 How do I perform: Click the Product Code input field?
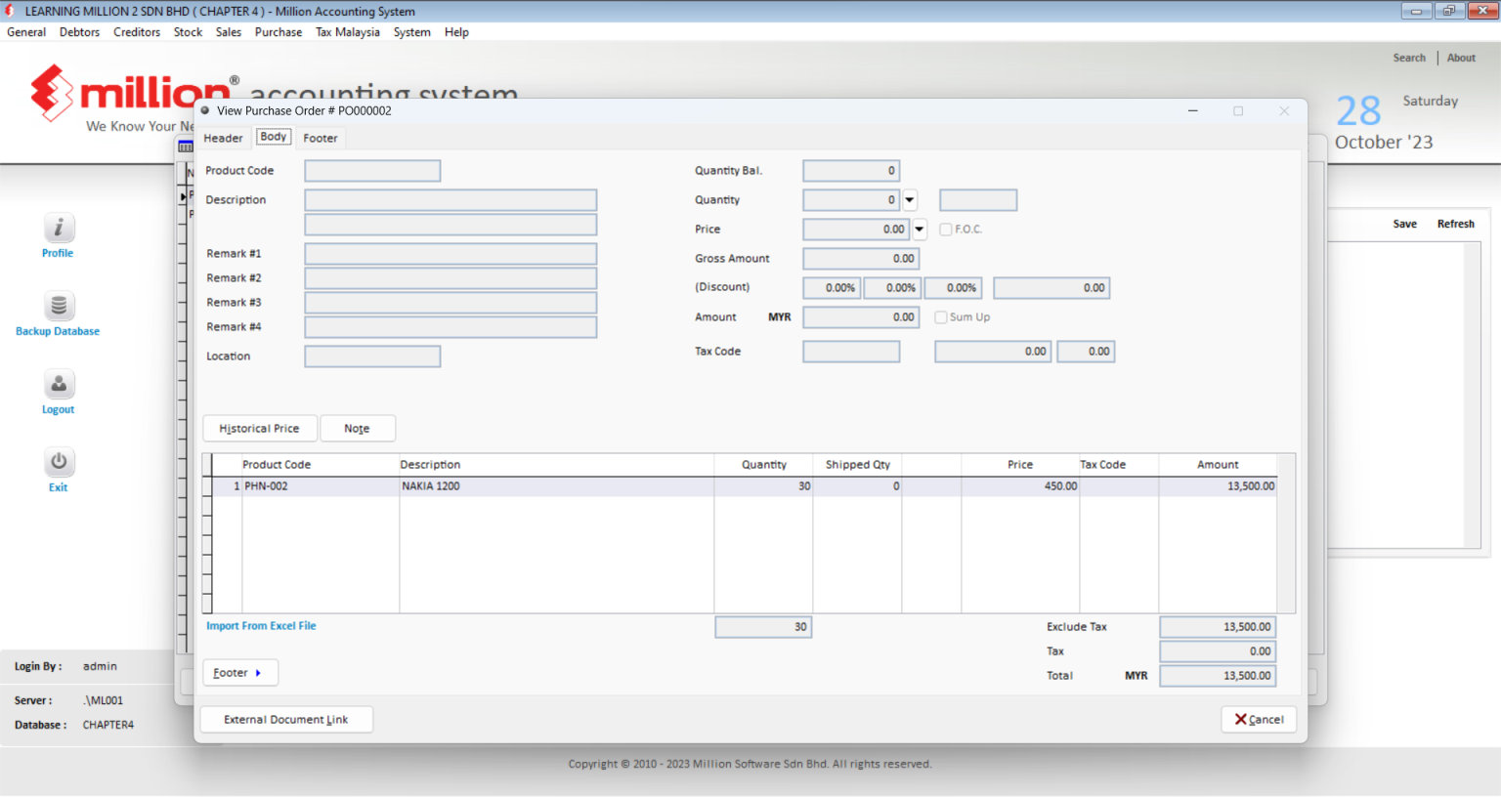click(x=371, y=170)
